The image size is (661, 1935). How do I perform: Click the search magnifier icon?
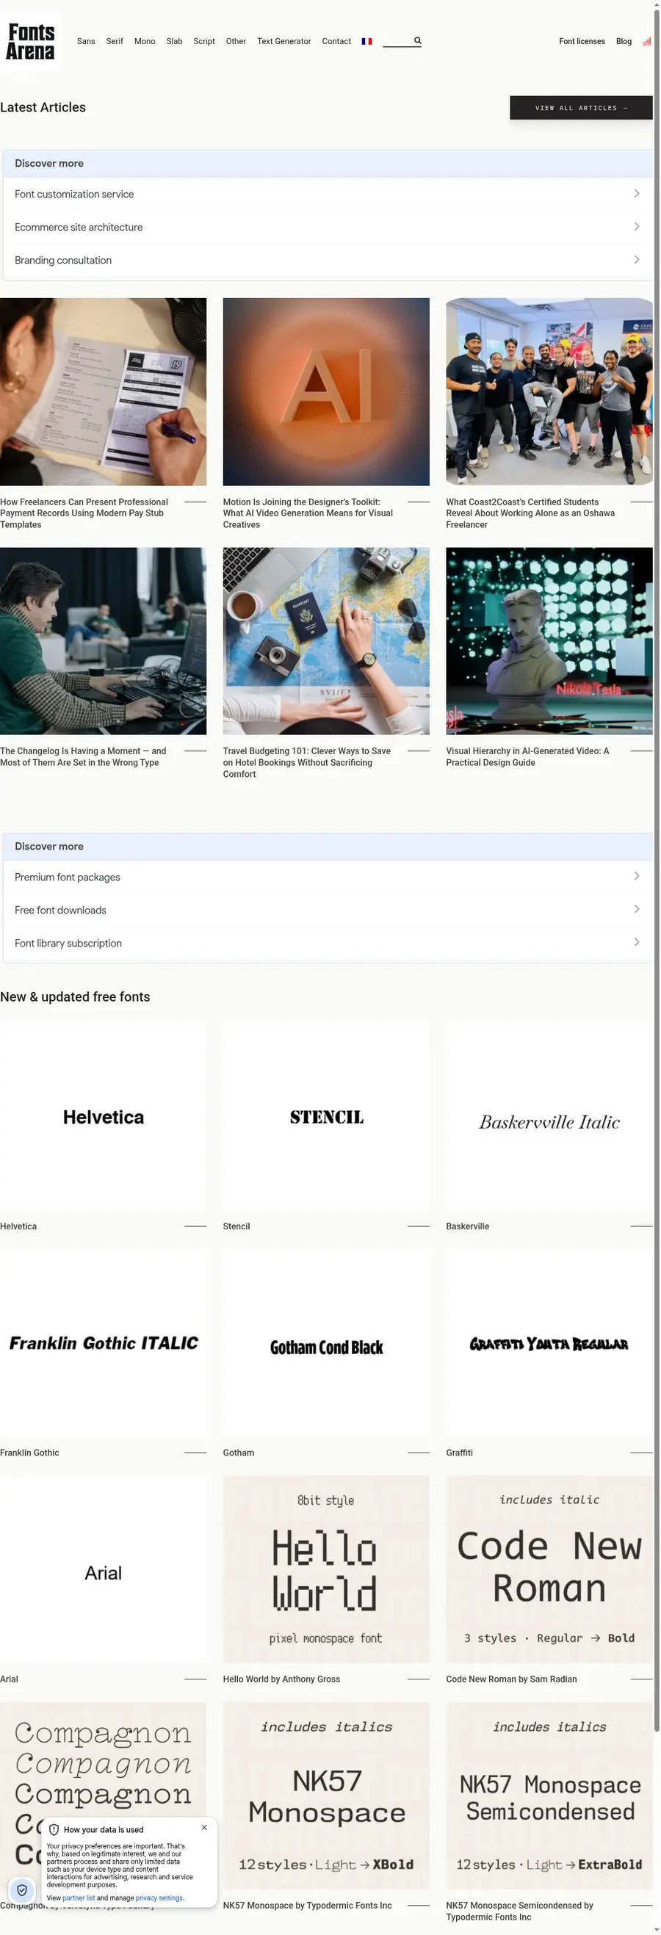click(x=418, y=40)
